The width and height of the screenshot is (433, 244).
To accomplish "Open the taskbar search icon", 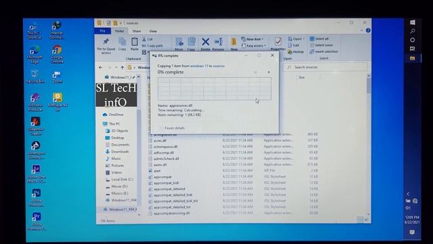I will [412, 31].
